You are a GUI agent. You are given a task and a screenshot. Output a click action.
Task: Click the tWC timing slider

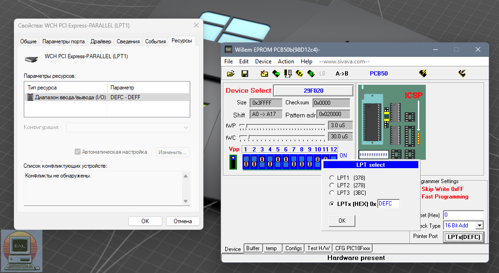[248, 137]
